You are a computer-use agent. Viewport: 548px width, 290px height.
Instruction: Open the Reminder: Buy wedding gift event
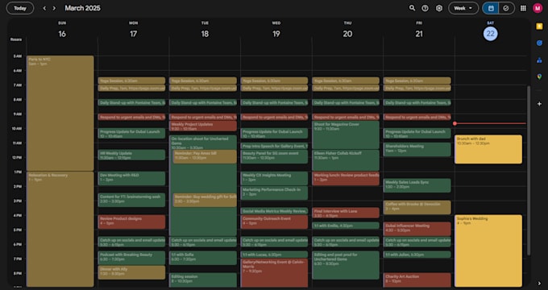point(205,200)
